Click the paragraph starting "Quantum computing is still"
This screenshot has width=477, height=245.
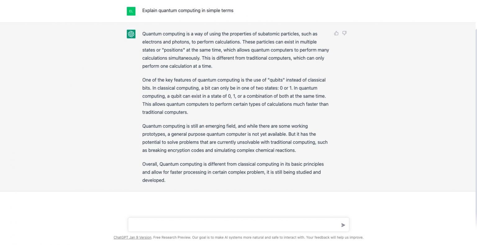[x=235, y=138]
